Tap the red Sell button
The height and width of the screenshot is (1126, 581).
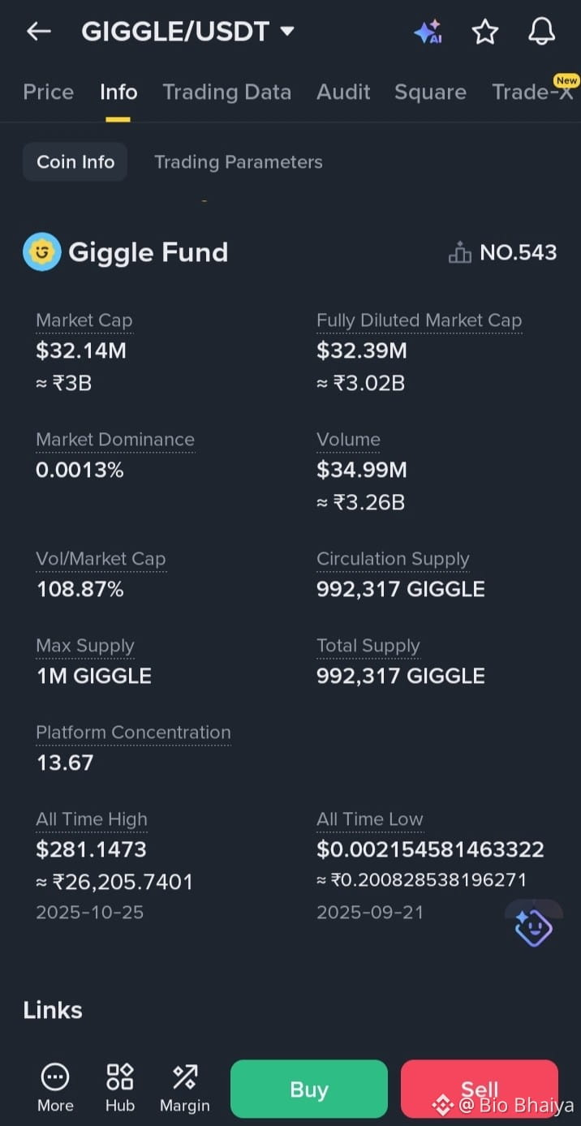[480, 1089]
